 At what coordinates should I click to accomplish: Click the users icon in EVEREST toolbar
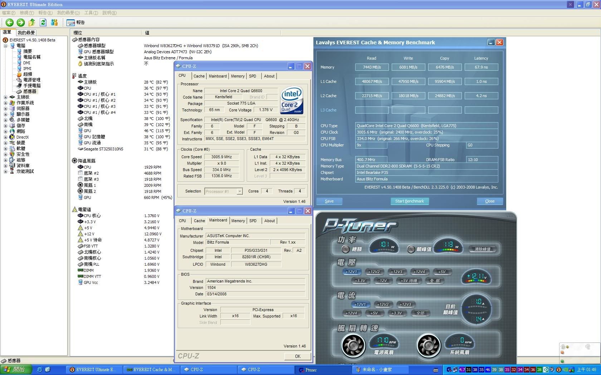pyautogui.click(x=54, y=22)
